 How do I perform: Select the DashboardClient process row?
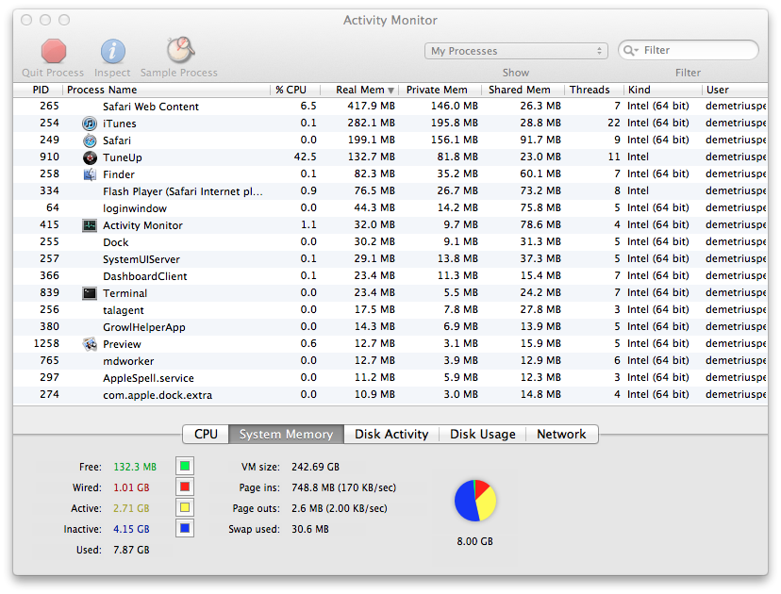pyautogui.click(x=390, y=276)
